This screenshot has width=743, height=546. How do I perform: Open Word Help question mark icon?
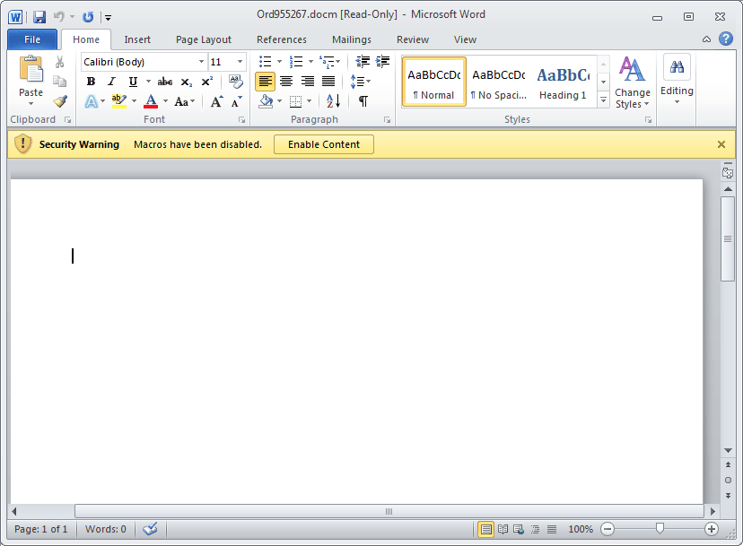[725, 39]
